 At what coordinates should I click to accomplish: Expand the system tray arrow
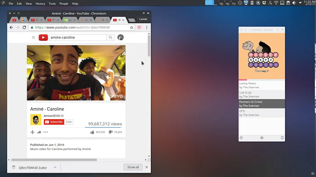pyautogui.click(x=300, y=3)
